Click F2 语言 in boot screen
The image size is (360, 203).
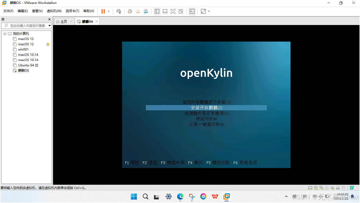pyautogui.click(x=150, y=163)
